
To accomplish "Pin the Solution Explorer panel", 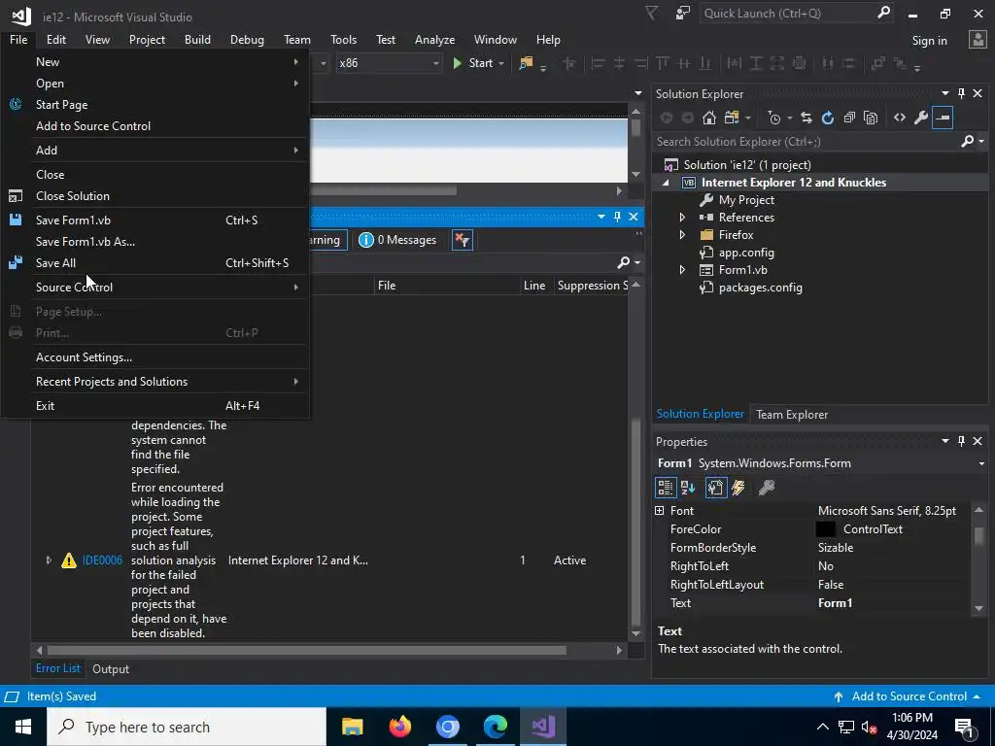I will [x=961, y=93].
